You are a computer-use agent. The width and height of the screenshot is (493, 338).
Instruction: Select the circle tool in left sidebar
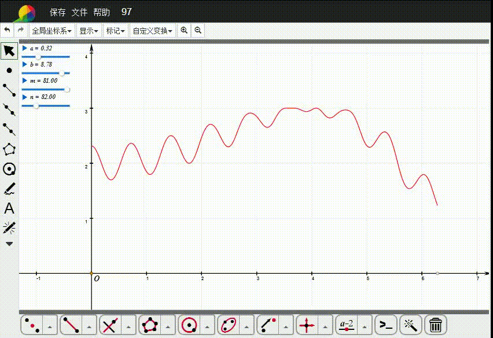point(9,169)
